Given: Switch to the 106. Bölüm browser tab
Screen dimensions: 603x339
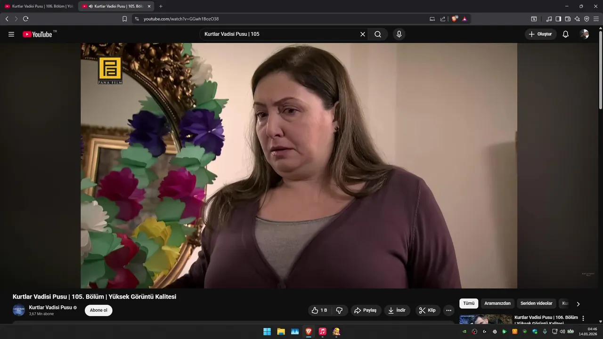Looking at the screenshot, I should tap(39, 6).
